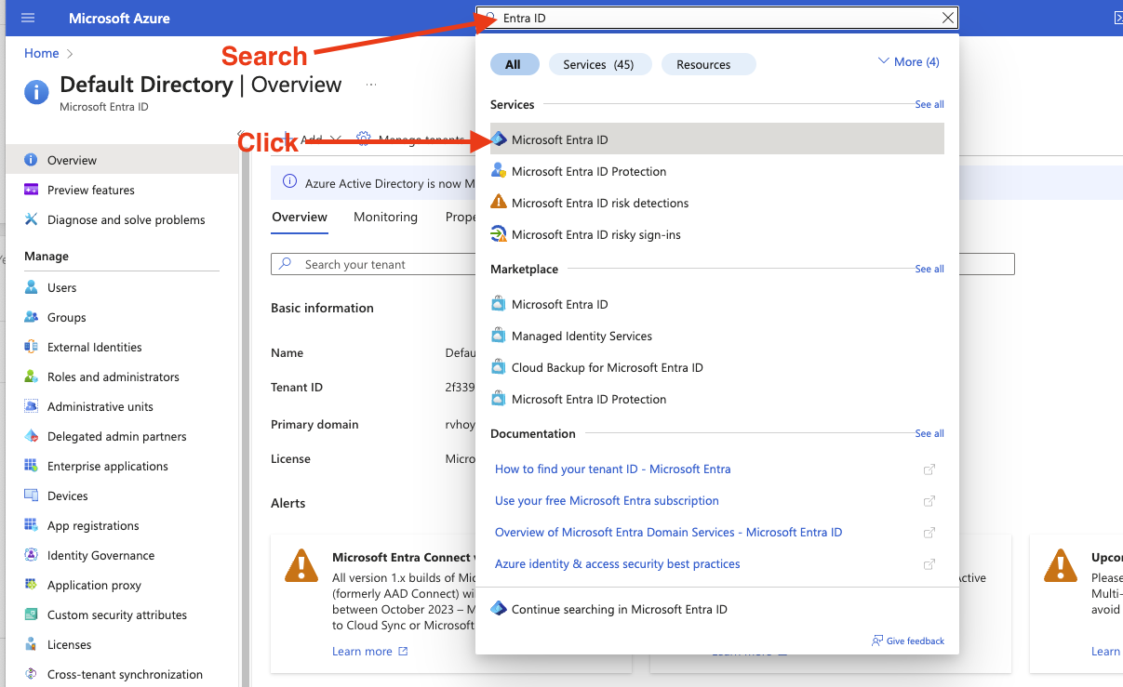The width and height of the screenshot is (1123, 687).
Task: Open the Azure portal hamburger menu
Action: point(26,18)
